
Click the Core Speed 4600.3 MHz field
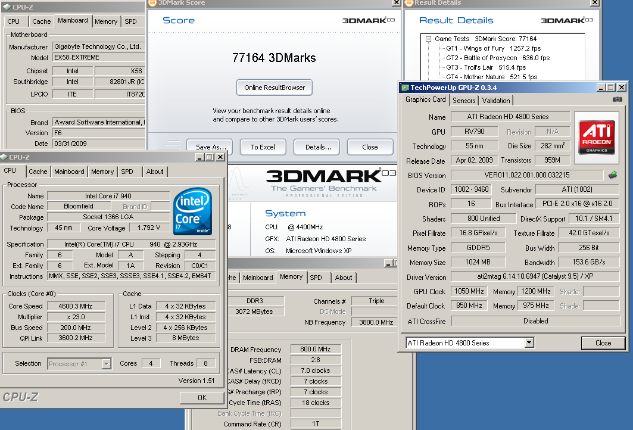coord(76,306)
